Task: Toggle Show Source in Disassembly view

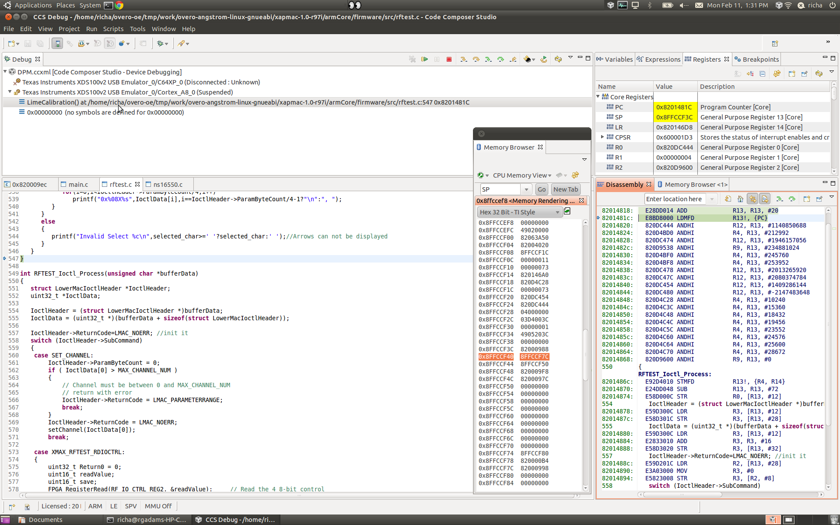Action: click(x=765, y=199)
